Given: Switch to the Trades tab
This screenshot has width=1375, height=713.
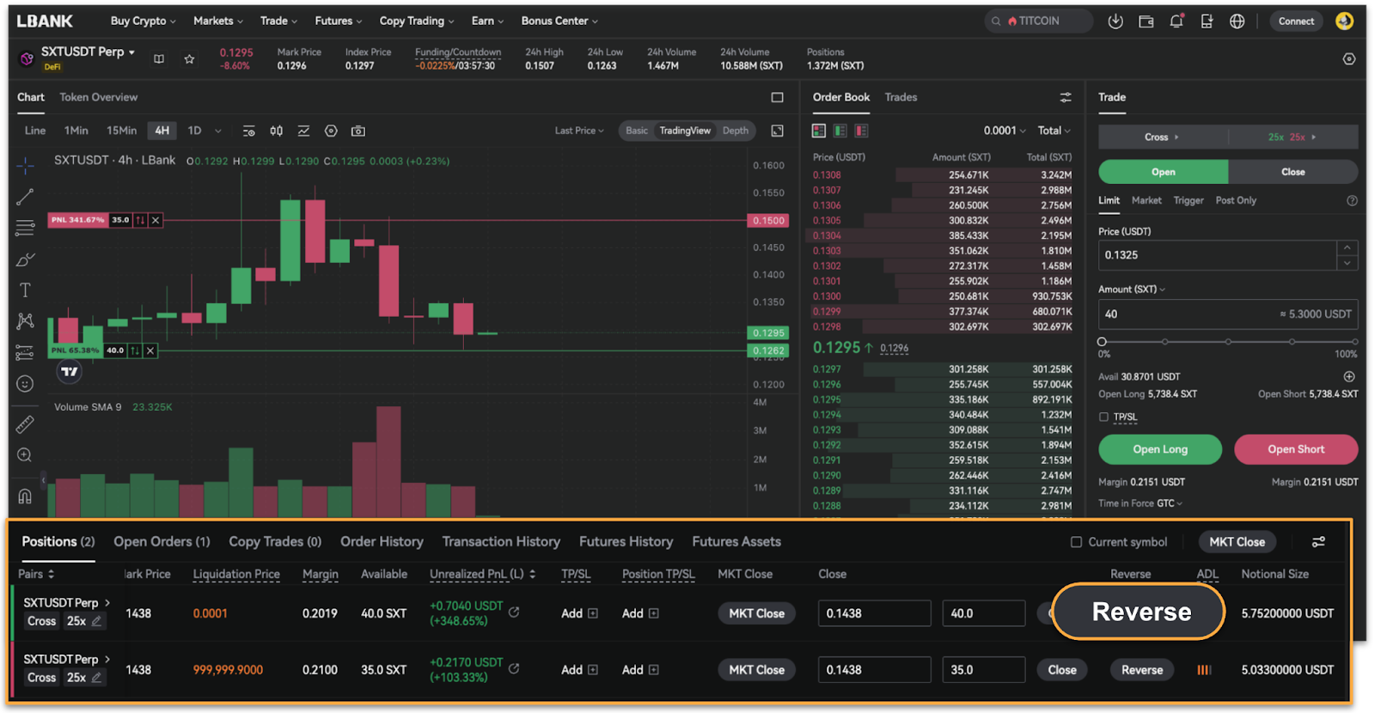Looking at the screenshot, I should click(901, 97).
